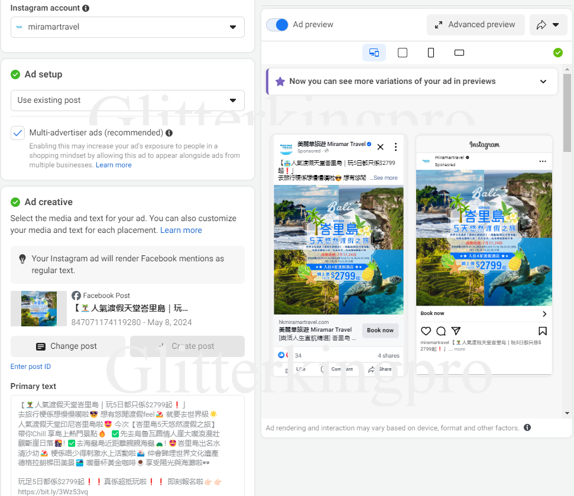Click the Create post button

(187, 346)
